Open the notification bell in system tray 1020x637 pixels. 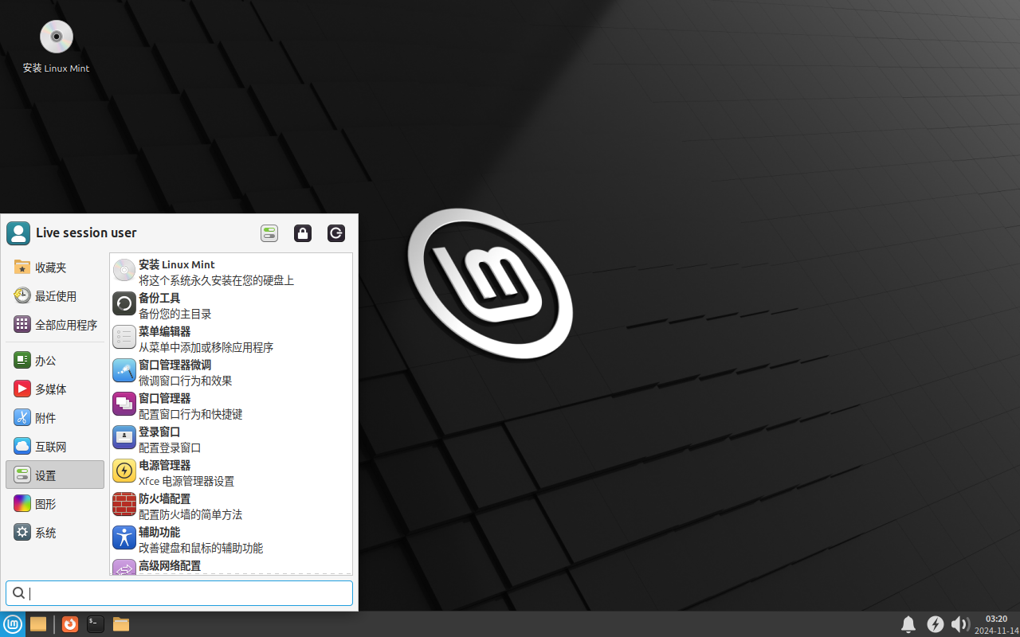pos(908,624)
